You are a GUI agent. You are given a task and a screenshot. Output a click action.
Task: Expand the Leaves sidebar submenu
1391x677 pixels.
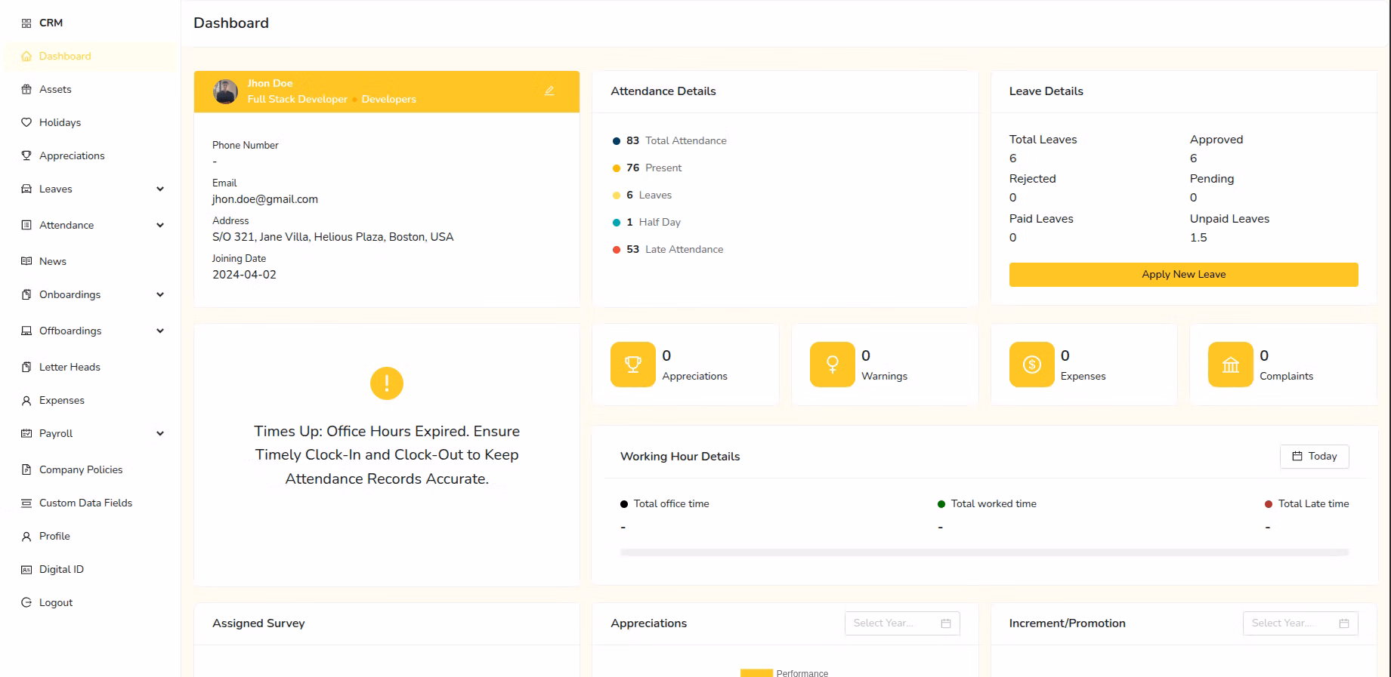(160, 189)
